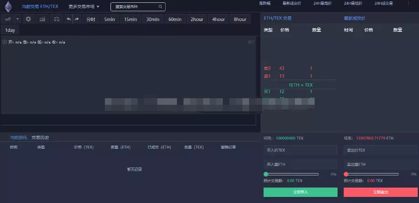Image resolution: width=419 pixels, height=203 pixels.
Task: Select the chart style line icon
Action: 8,19
